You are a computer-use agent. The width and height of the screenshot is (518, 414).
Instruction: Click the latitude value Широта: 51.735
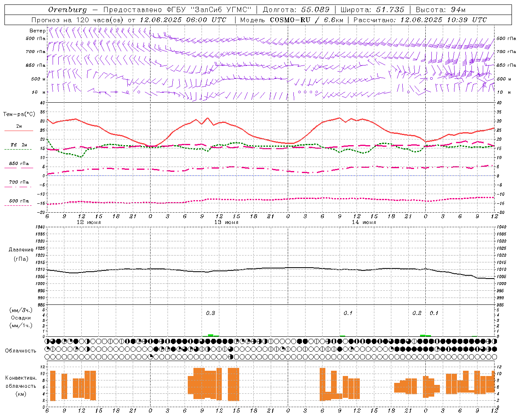(372, 10)
